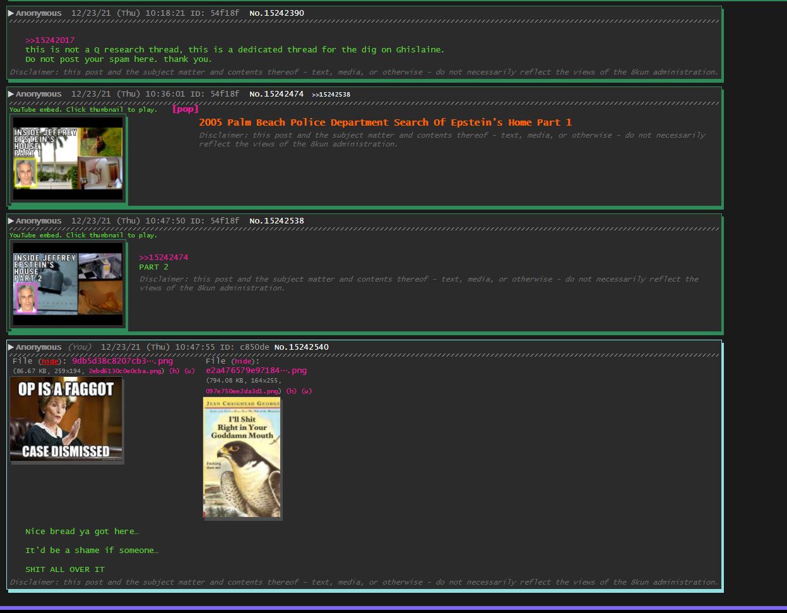Click file size text (86.67 KB, 259x194
Screen dimensions: 787x613
[49, 371]
